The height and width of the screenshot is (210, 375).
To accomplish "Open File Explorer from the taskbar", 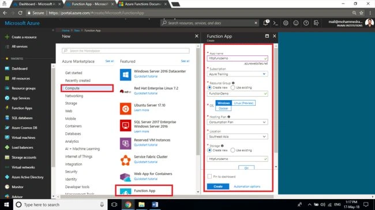I will pyautogui.click(x=141, y=205).
